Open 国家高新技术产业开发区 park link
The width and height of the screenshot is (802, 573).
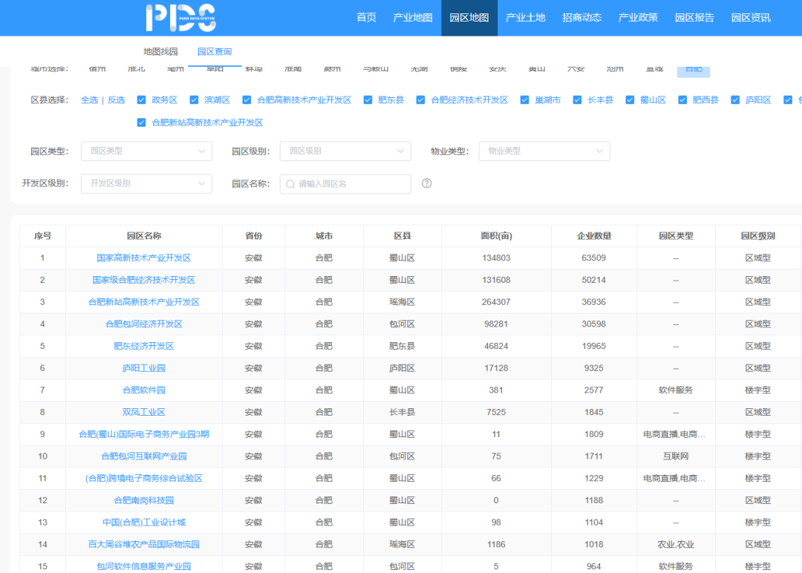(x=143, y=258)
